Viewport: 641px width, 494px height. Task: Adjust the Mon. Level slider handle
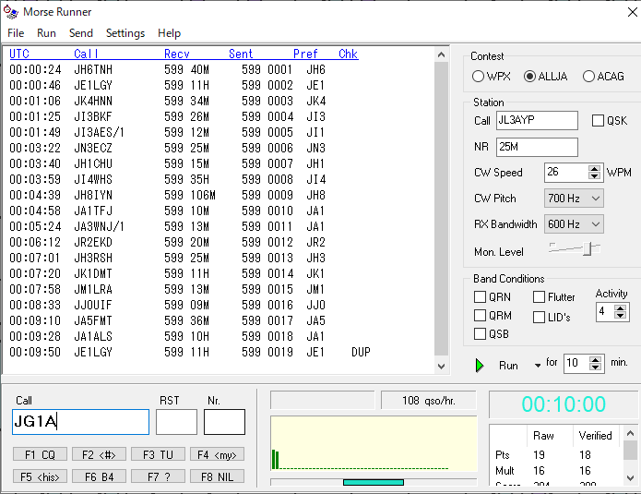pyautogui.click(x=588, y=248)
